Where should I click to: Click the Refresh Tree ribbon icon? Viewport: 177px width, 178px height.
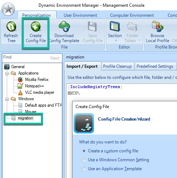click(x=11, y=27)
